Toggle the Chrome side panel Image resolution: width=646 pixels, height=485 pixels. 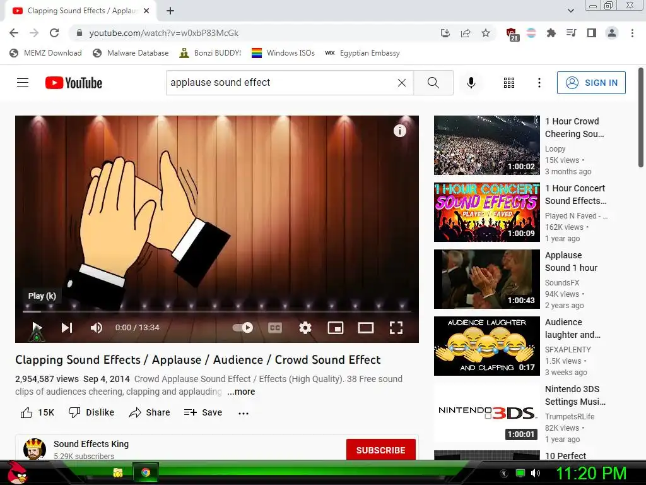click(592, 33)
